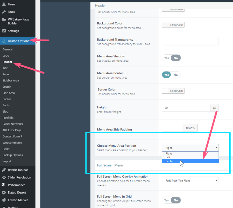
Task: Click the Users icon in sidebar
Action: [4, 4]
